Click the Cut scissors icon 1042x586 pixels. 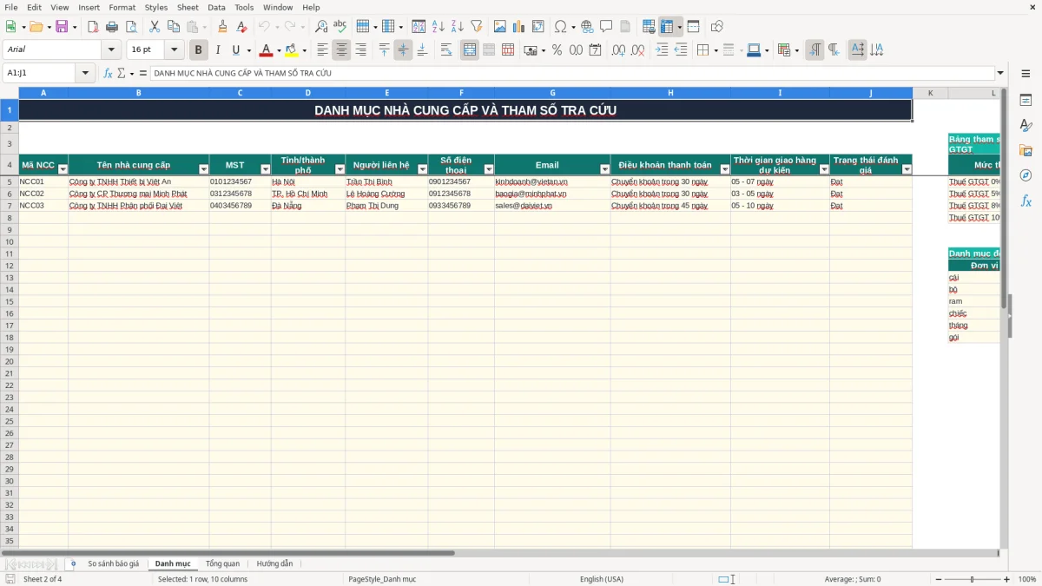click(155, 27)
